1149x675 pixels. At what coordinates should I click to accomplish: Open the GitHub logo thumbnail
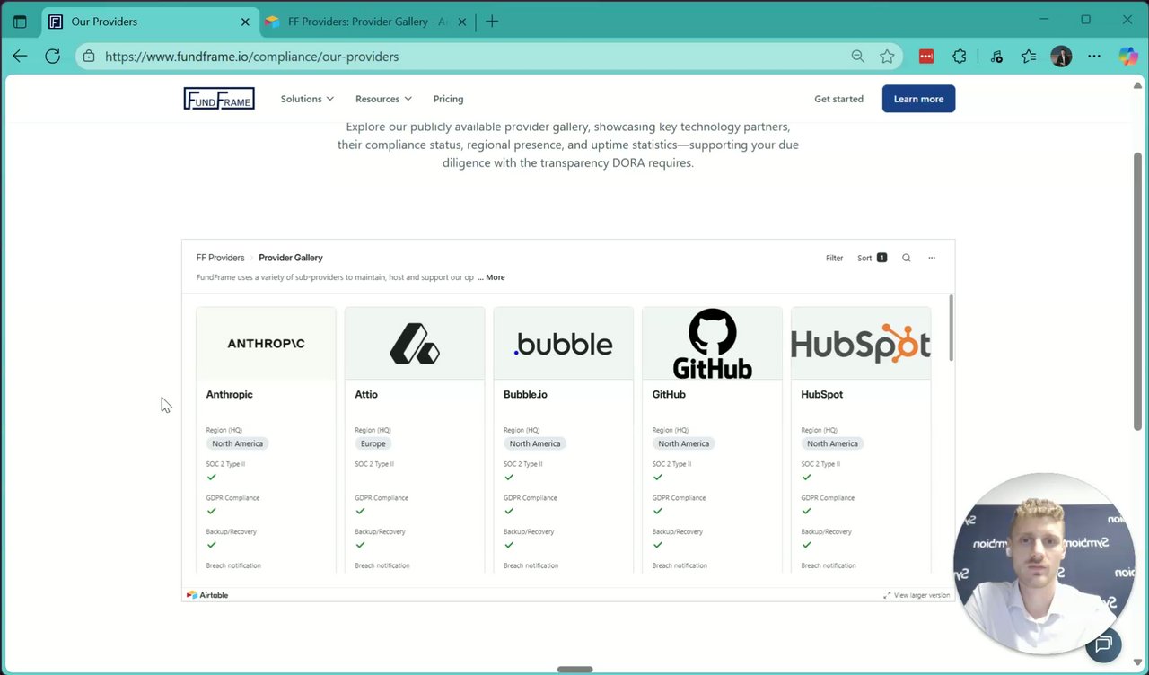(712, 343)
